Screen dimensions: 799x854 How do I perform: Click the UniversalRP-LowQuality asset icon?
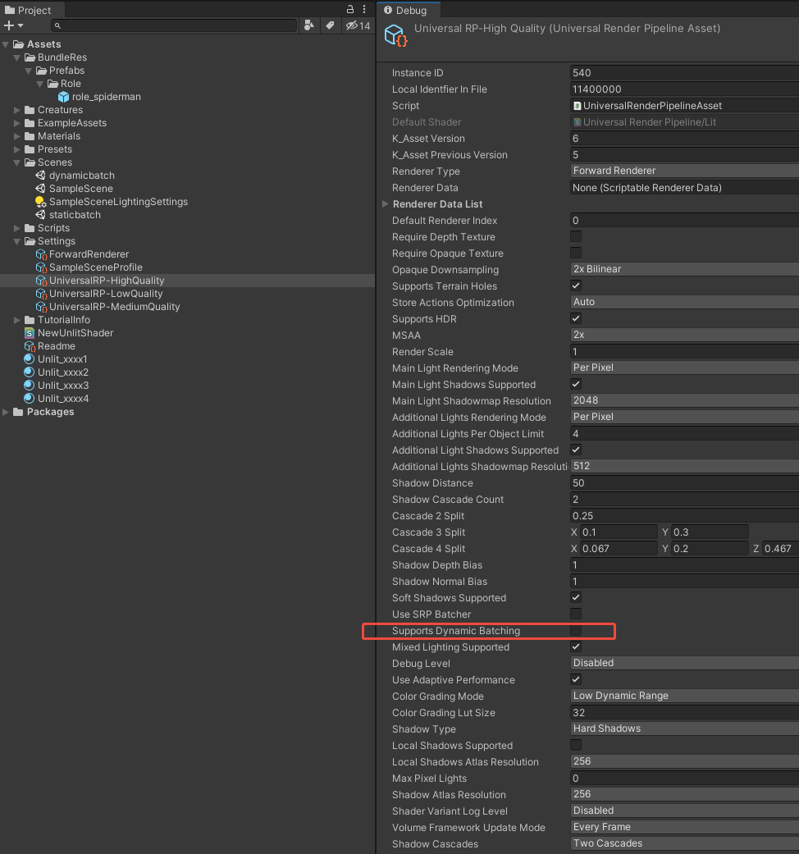tap(41, 294)
